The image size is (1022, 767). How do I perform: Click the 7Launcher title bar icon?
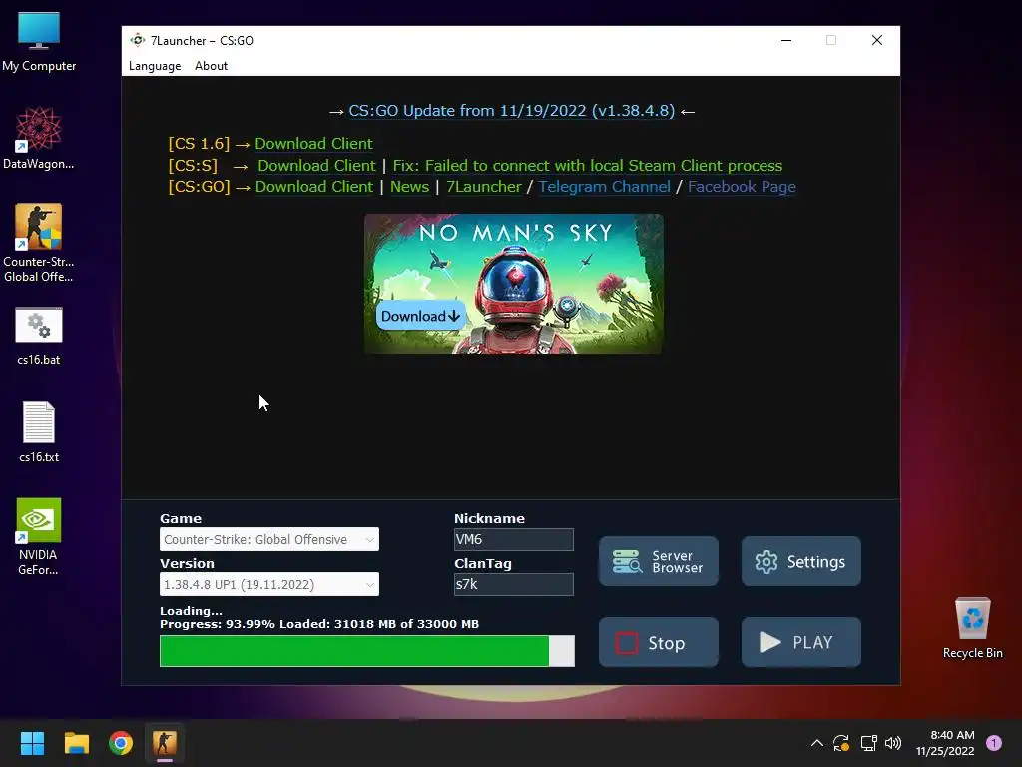(x=137, y=40)
